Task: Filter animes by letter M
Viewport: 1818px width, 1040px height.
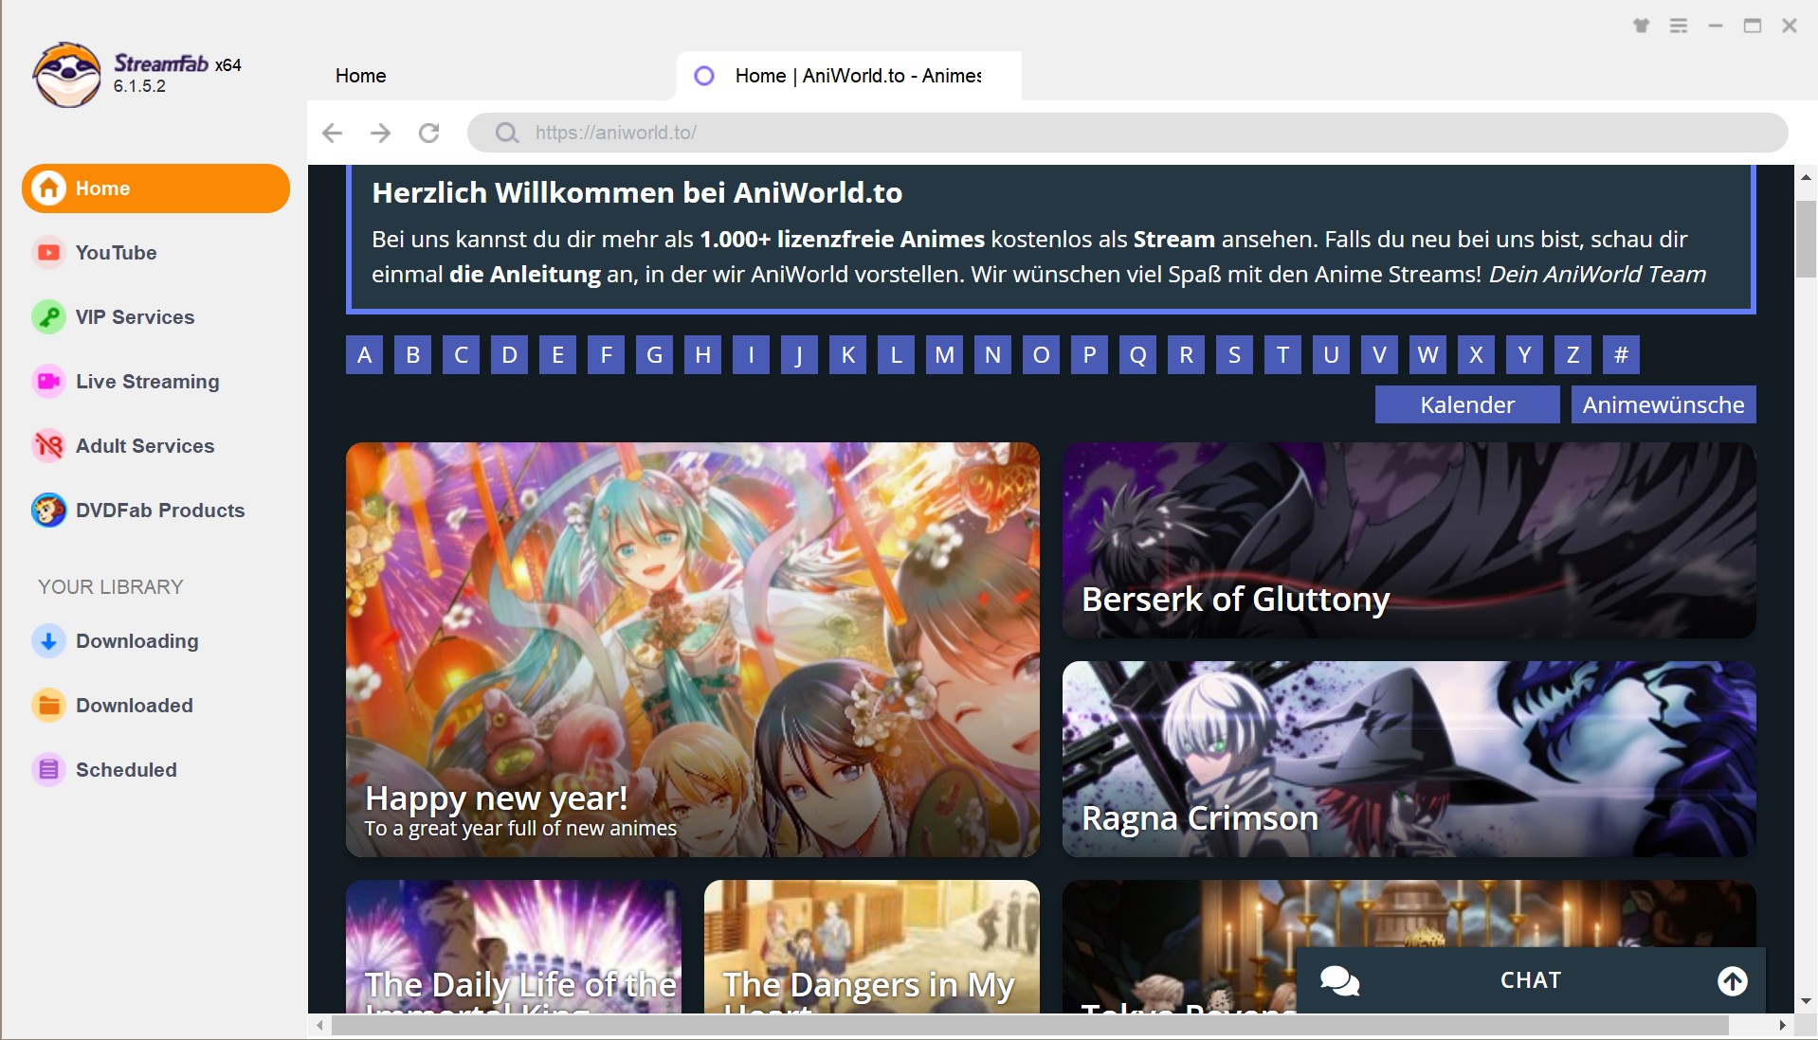Action: click(x=945, y=355)
